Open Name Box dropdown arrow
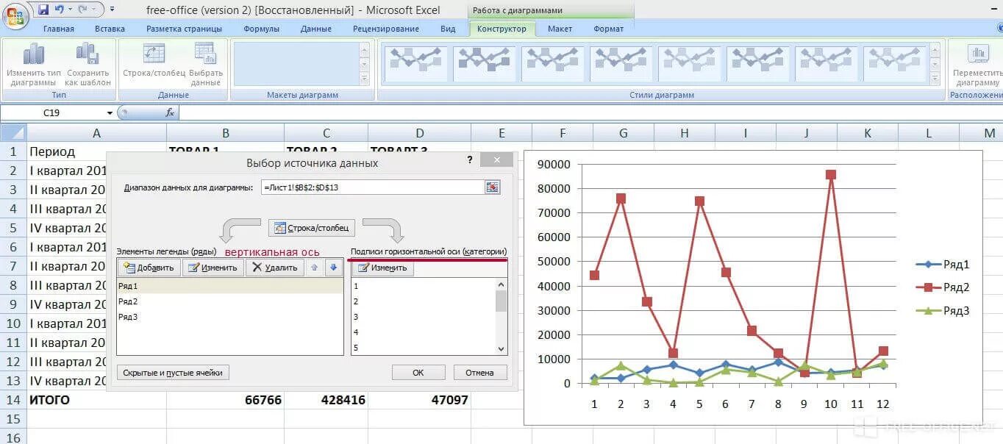 pyautogui.click(x=110, y=113)
